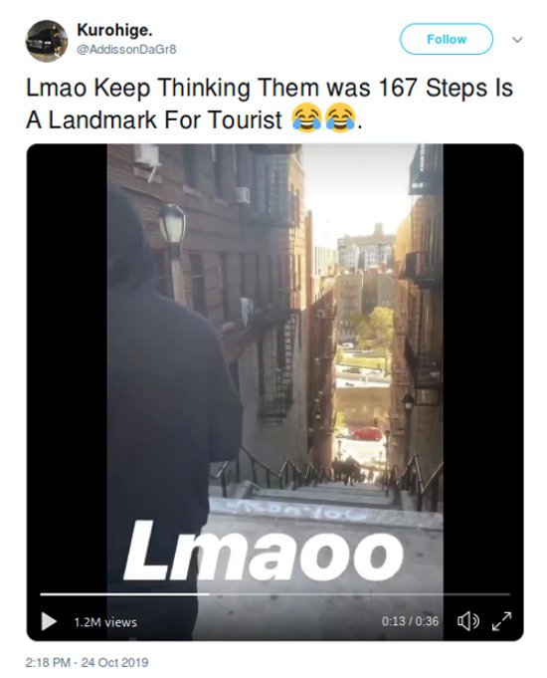Play the video with the play icon
This screenshot has height=678, width=547.
tap(49, 622)
